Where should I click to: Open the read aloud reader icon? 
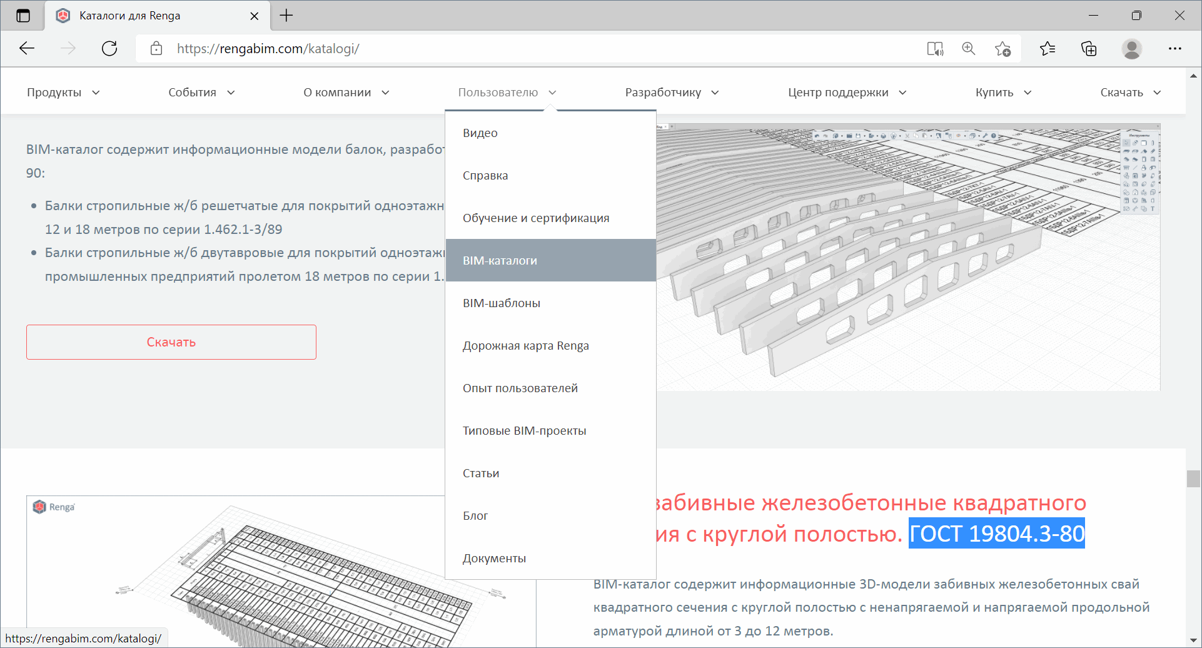pos(935,49)
